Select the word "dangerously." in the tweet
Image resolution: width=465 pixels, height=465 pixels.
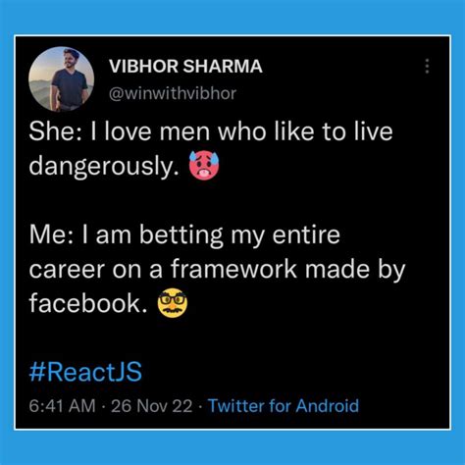point(104,166)
